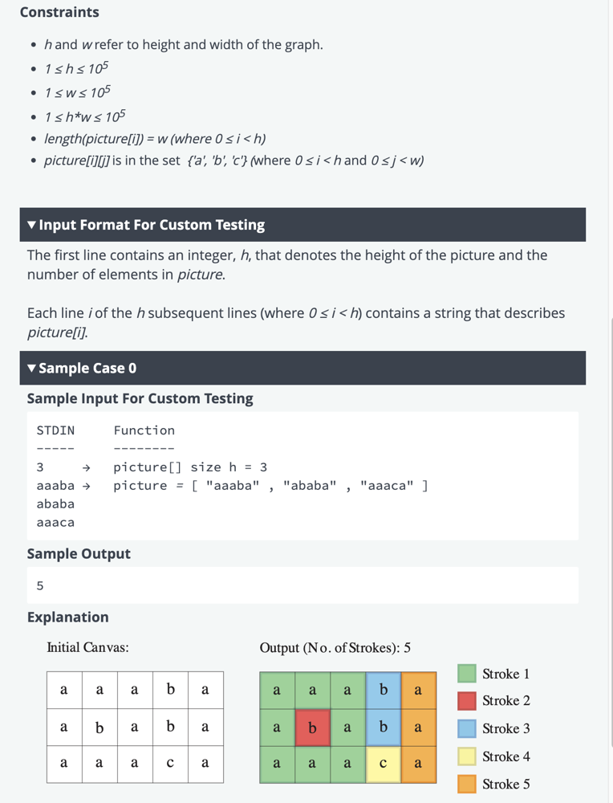
Task: Click the Explanation heading
Action: click(68, 618)
